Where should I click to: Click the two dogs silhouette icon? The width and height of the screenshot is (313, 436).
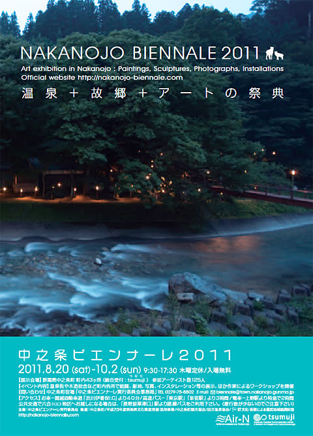point(275,53)
